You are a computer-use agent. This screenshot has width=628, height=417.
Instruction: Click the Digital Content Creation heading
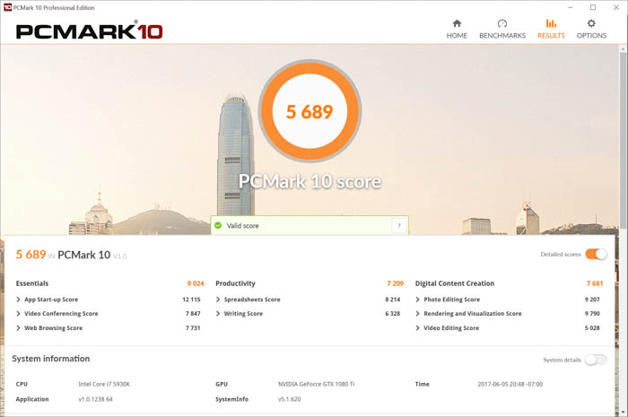coord(455,283)
